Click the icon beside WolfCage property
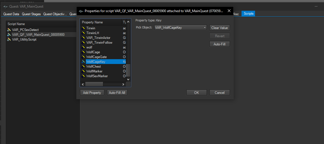The height and width of the screenshot is (144, 324). tap(83, 52)
